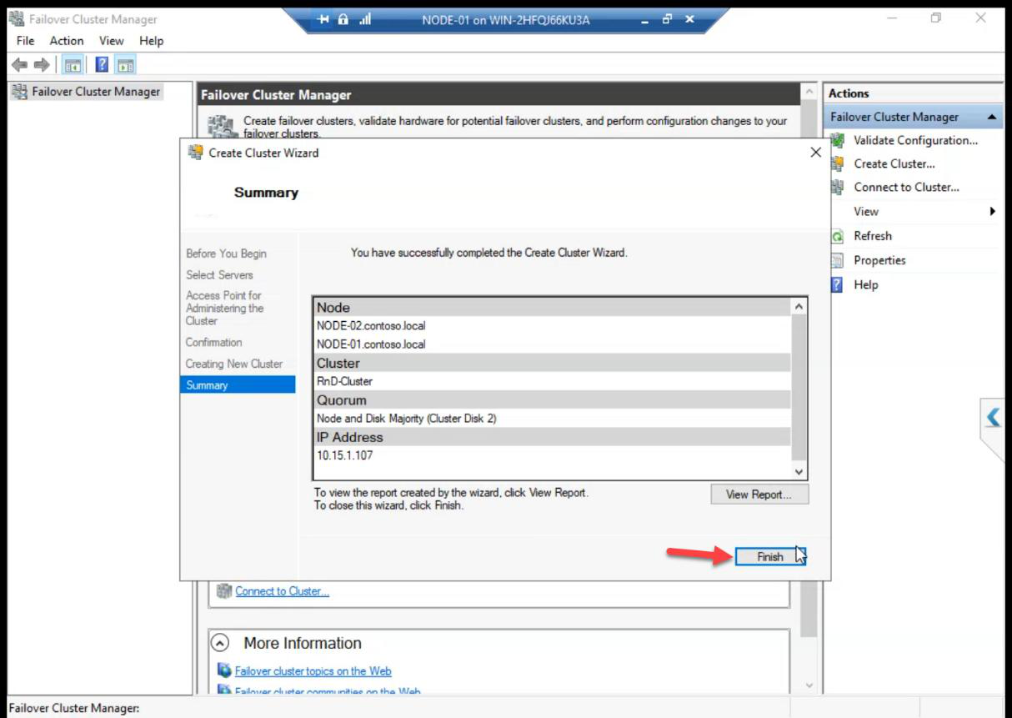Screen dimensions: 1012x718
Task: Click the lock icon on connection bar
Action: point(343,20)
